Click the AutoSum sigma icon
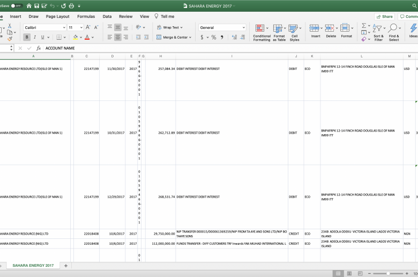The height and width of the screenshot is (277, 418). (x=364, y=26)
